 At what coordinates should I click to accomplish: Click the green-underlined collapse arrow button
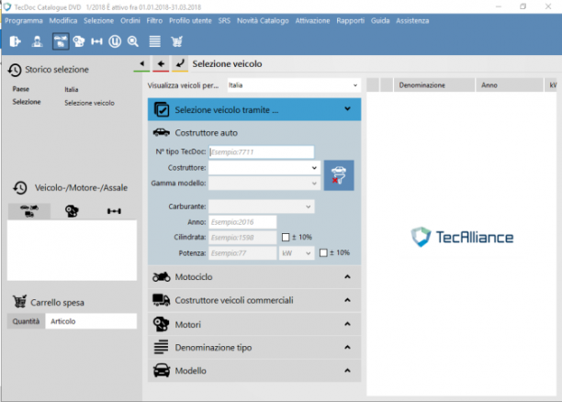[x=141, y=64]
